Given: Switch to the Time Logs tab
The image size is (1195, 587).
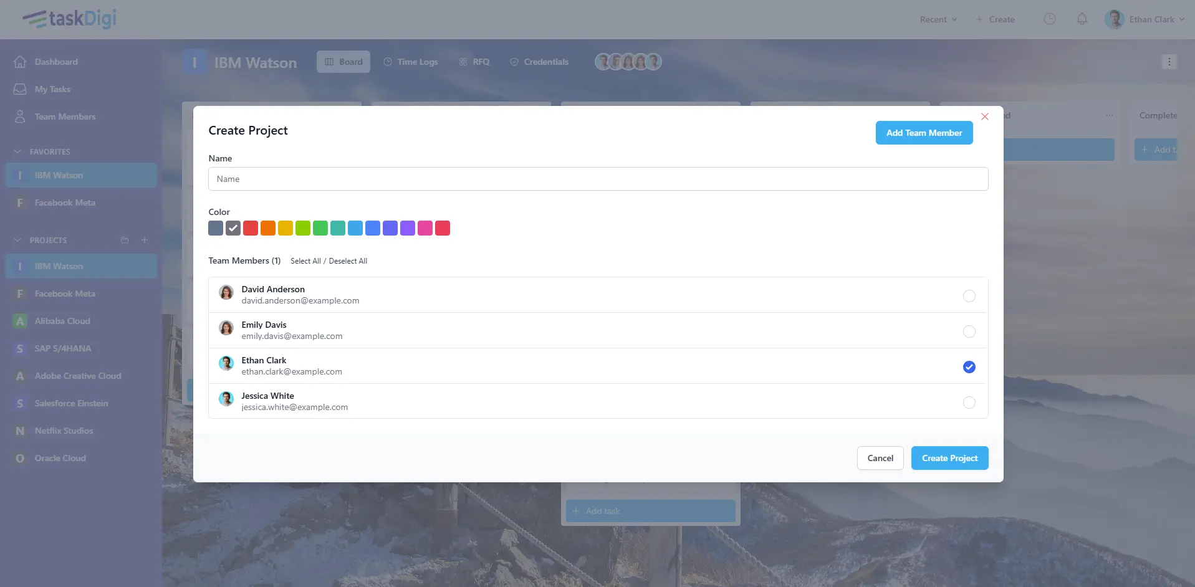Looking at the screenshot, I should 410,62.
